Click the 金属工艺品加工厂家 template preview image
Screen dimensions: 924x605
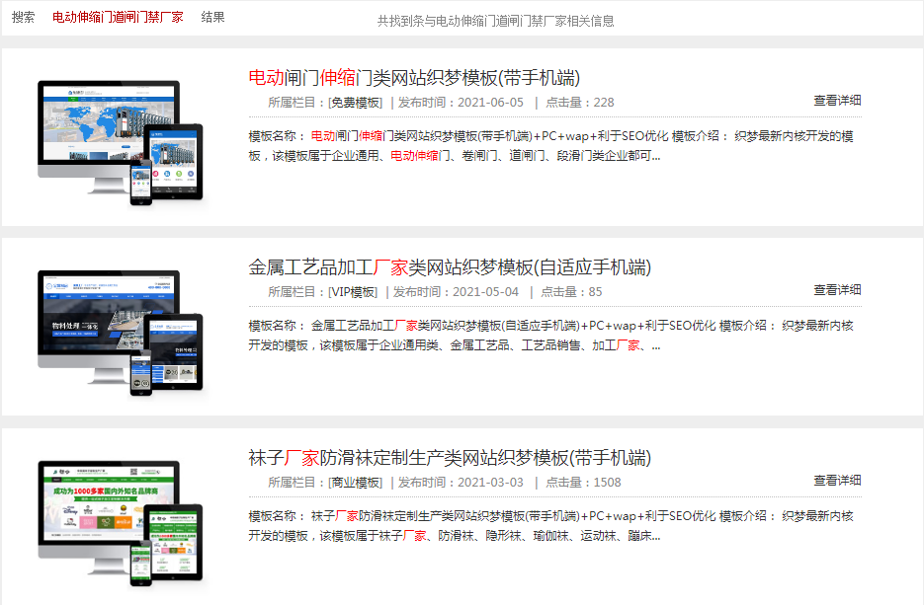point(120,332)
